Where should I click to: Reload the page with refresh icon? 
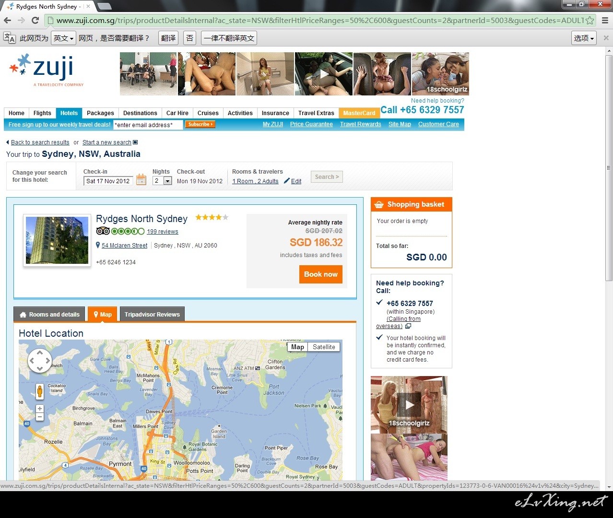click(35, 20)
